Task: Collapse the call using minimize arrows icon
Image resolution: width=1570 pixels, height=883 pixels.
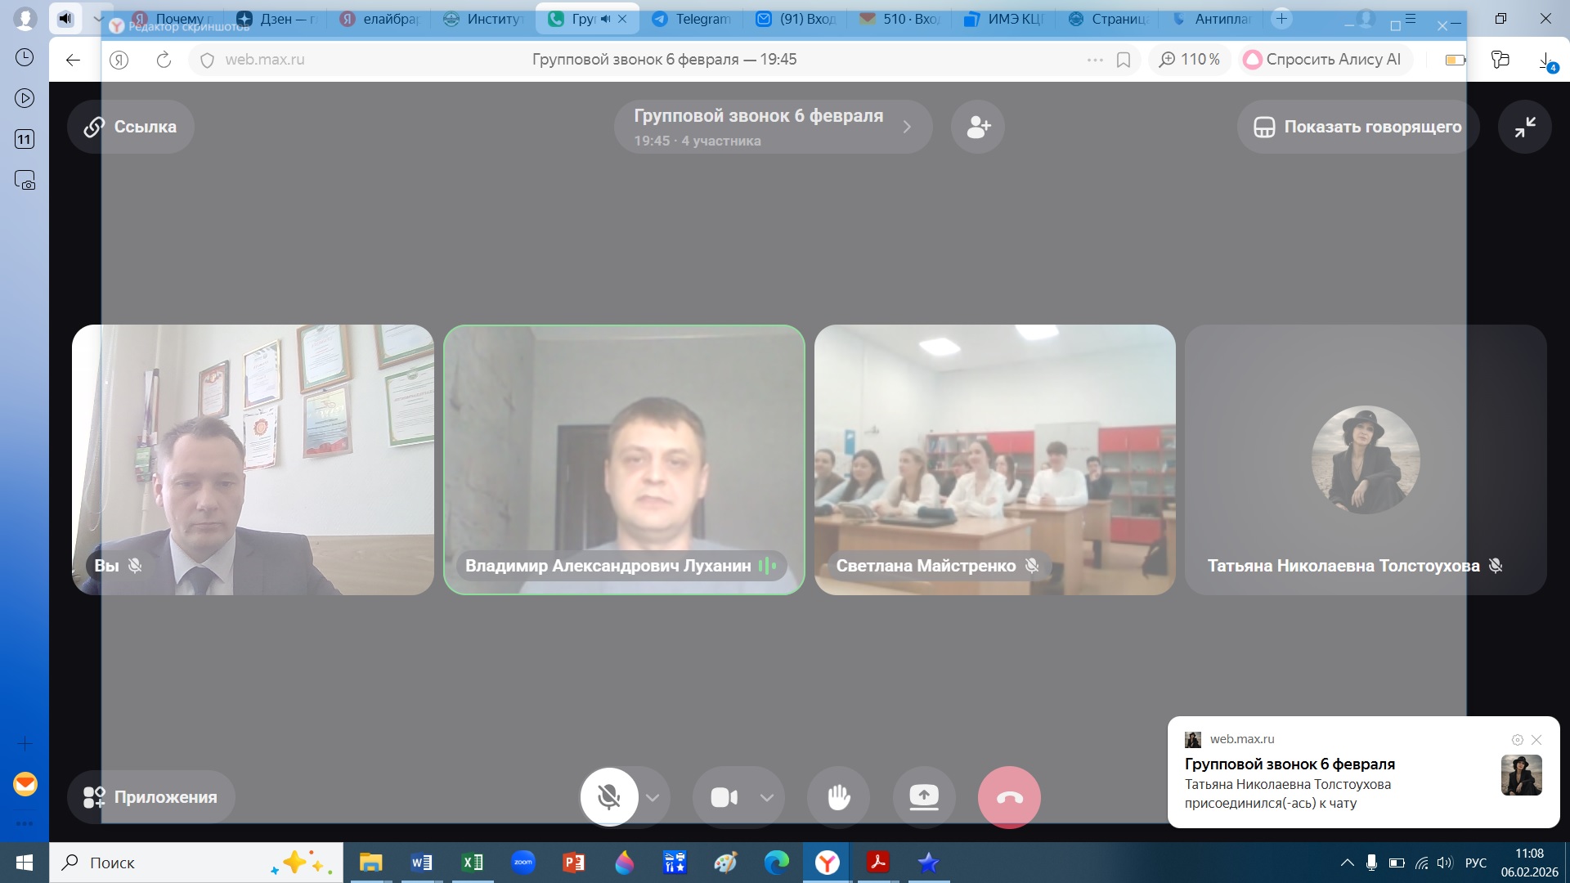Action: [1524, 127]
